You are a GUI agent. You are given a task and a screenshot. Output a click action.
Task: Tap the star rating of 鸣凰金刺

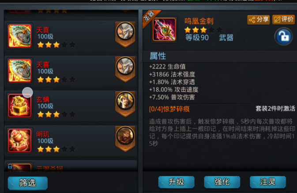click(x=203, y=30)
